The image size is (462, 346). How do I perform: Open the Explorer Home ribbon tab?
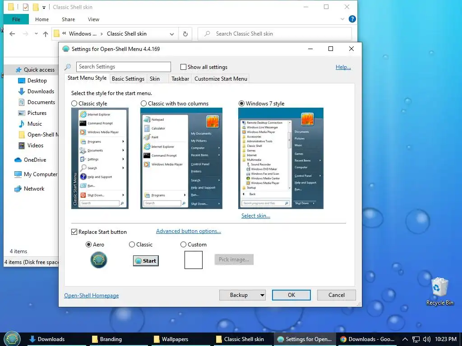[x=42, y=19]
